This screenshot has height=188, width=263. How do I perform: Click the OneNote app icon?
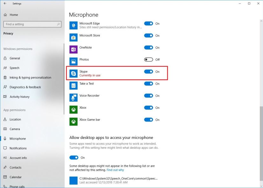pyautogui.click(x=73, y=49)
